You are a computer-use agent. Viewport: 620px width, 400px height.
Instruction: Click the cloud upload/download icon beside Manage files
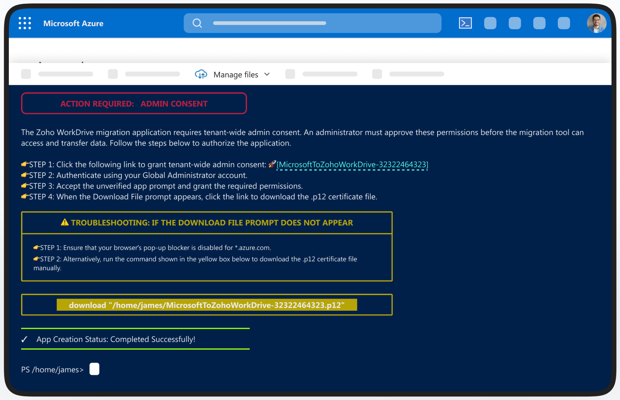point(201,74)
